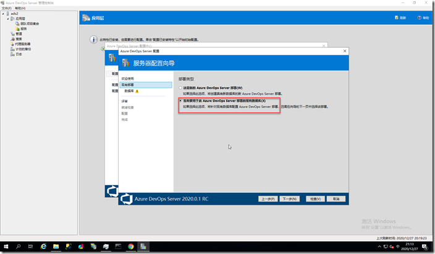Launch Internet Explorer from taskbar

click(43, 246)
